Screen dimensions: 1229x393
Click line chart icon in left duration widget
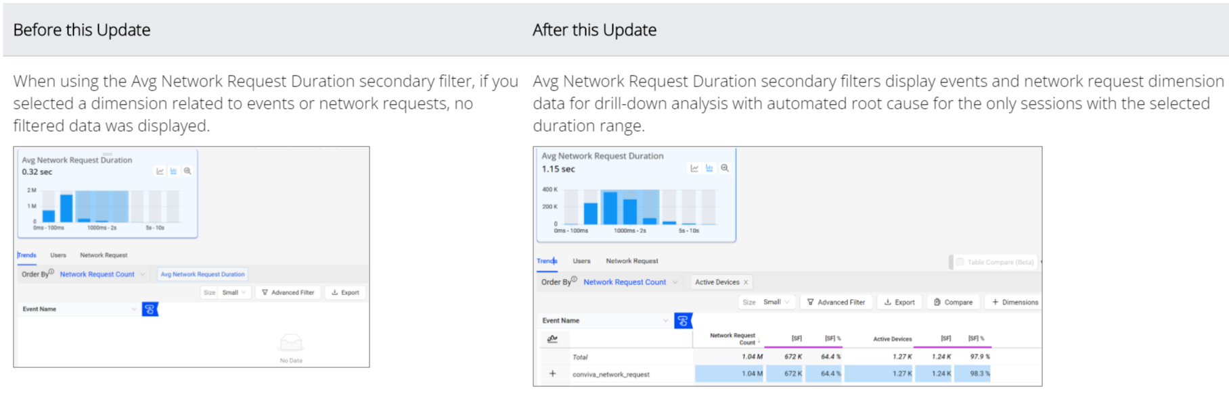160,172
